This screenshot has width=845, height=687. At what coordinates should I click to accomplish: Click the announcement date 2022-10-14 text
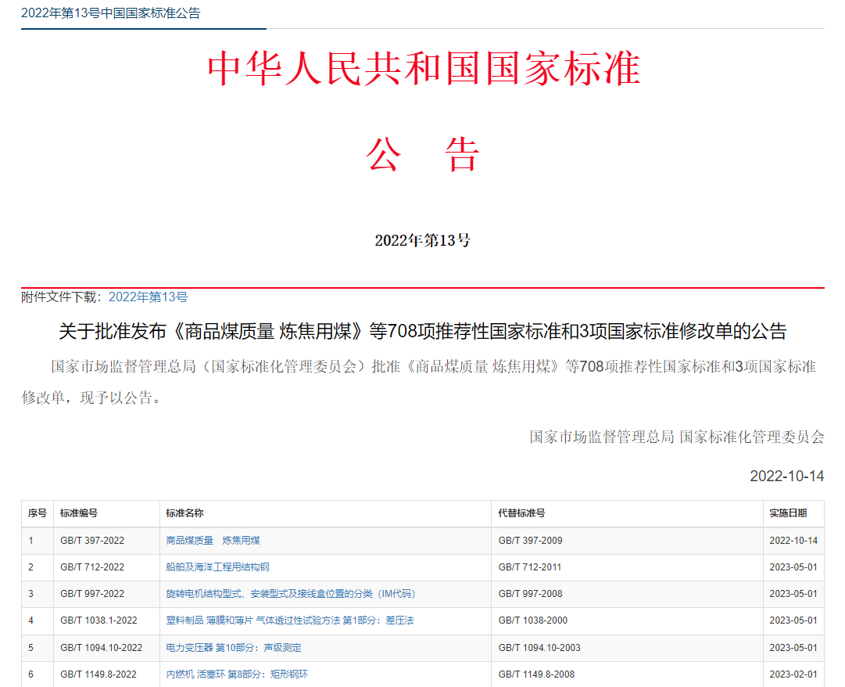[x=787, y=477]
